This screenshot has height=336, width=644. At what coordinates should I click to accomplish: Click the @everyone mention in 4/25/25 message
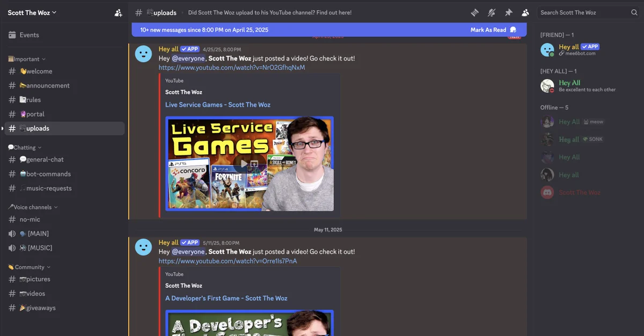pos(188,59)
